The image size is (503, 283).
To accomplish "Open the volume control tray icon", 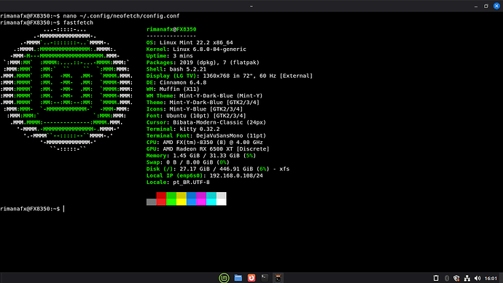I will click(x=477, y=278).
